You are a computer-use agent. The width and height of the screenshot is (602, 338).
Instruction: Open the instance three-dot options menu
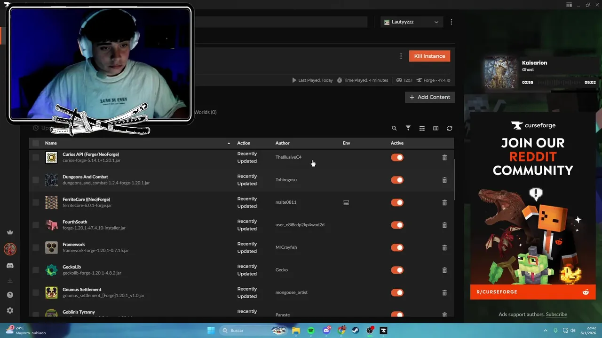pos(401,56)
